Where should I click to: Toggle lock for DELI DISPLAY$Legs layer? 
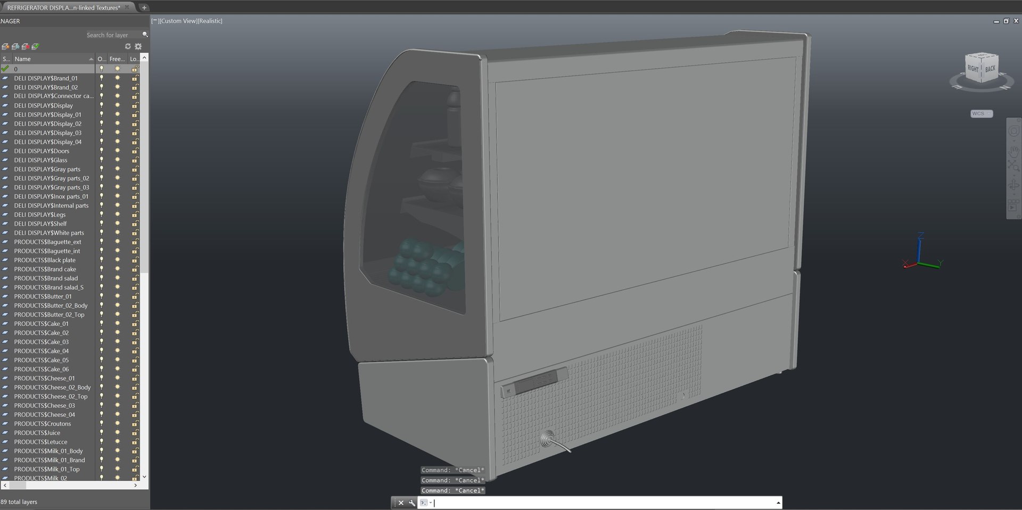click(135, 215)
